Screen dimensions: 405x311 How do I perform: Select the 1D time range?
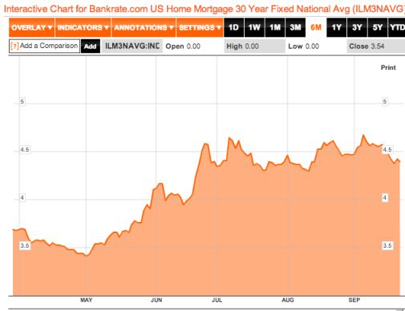tap(233, 27)
